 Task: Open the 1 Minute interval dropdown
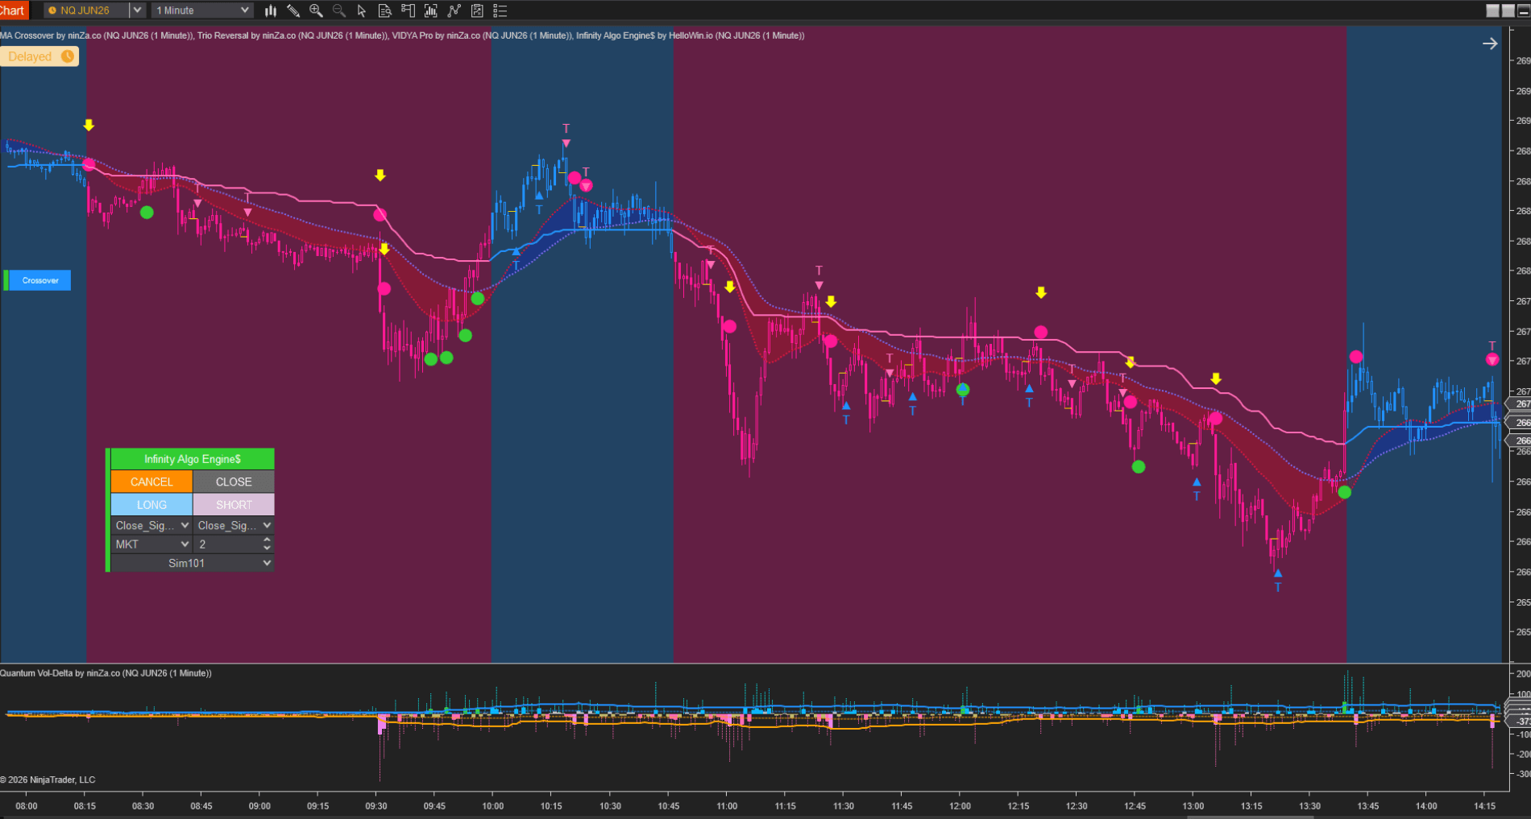(202, 10)
